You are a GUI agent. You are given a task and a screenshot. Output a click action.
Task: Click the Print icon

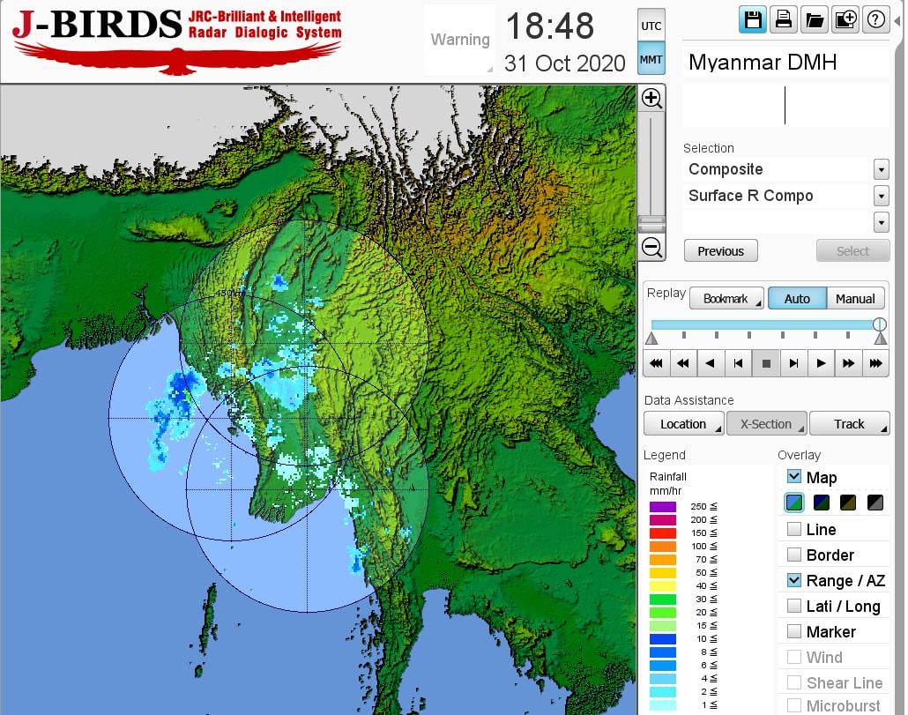click(783, 20)
